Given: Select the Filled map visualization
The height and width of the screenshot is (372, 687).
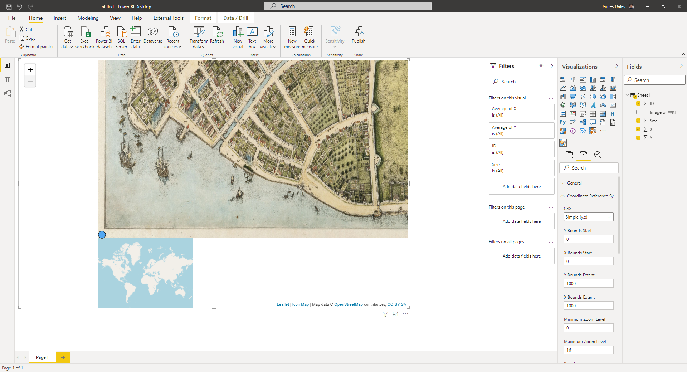Looking at the screenshot, I should click(573, 105).
